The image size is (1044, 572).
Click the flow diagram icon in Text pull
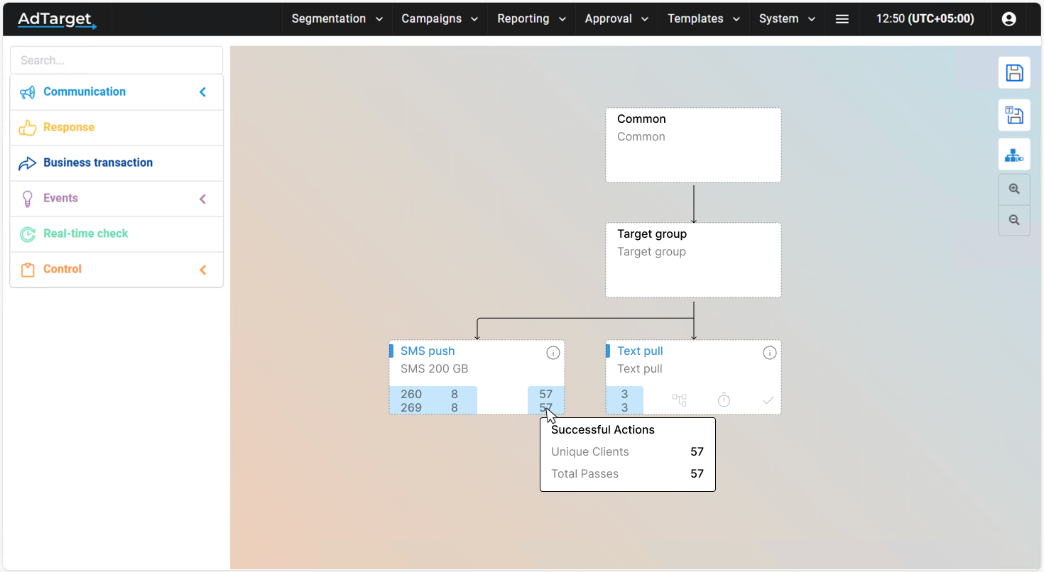pyautogui.click(x=680, y=400)
